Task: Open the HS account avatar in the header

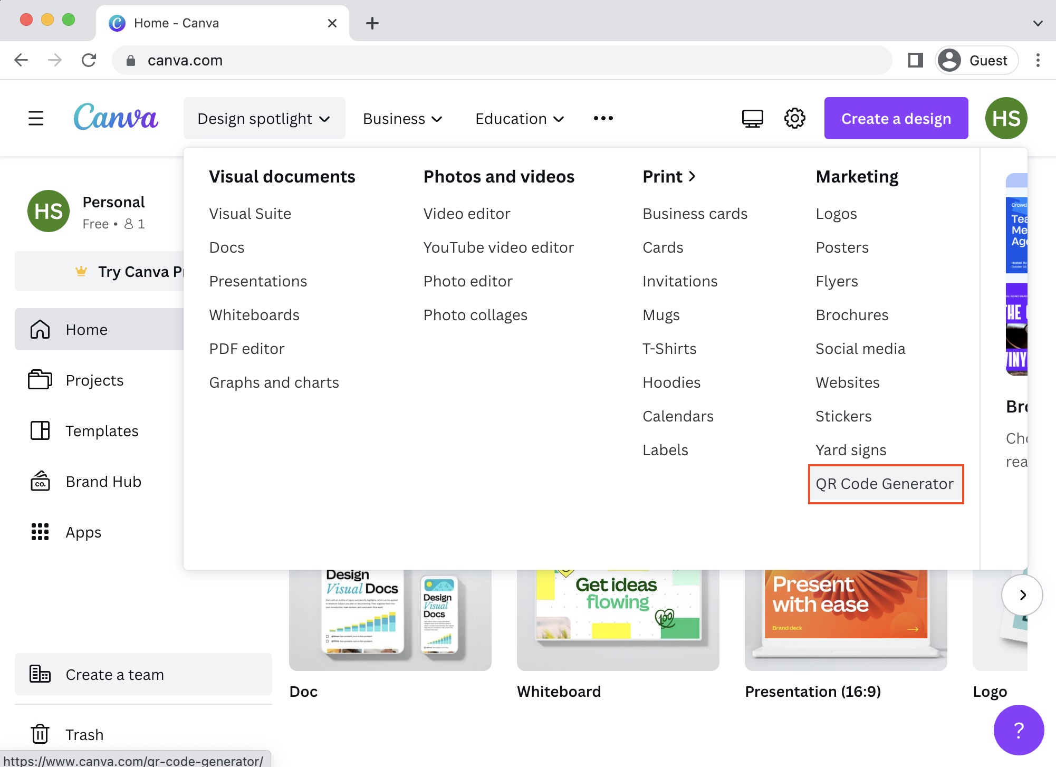Action: pos(1006,118)
